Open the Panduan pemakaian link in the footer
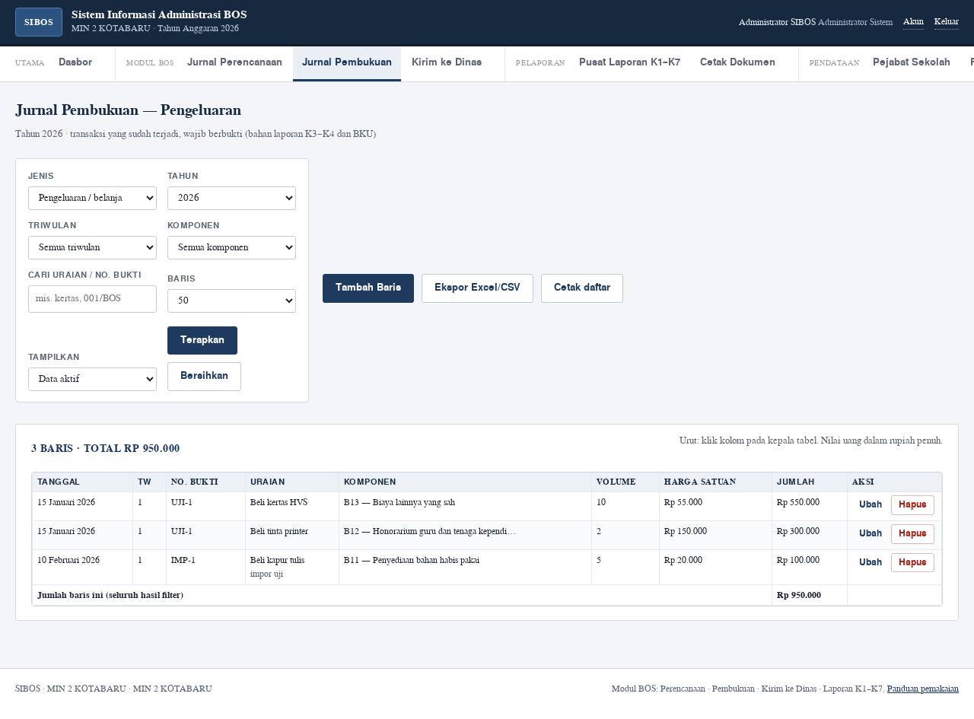Viewport: 974px width, 719px height. 923,689
